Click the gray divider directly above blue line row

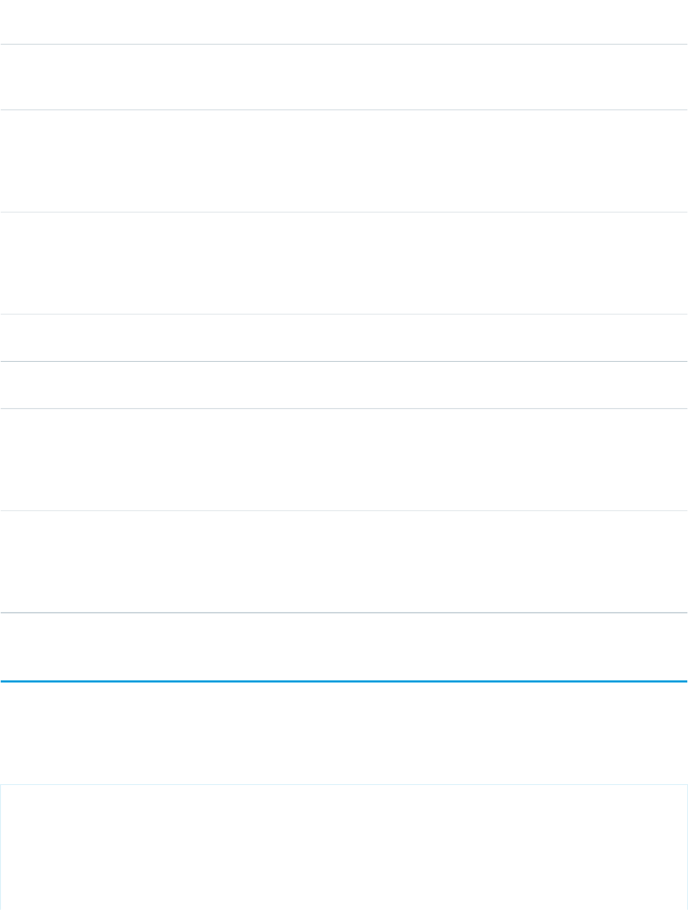click(344, 613)
